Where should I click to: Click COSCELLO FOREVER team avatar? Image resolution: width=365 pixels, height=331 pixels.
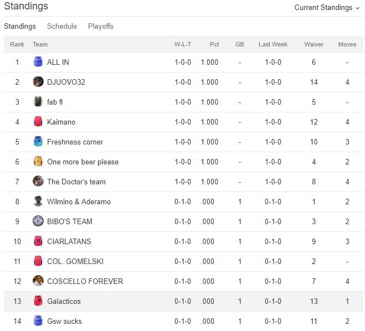pyautogui.click(x=38, y=281)
